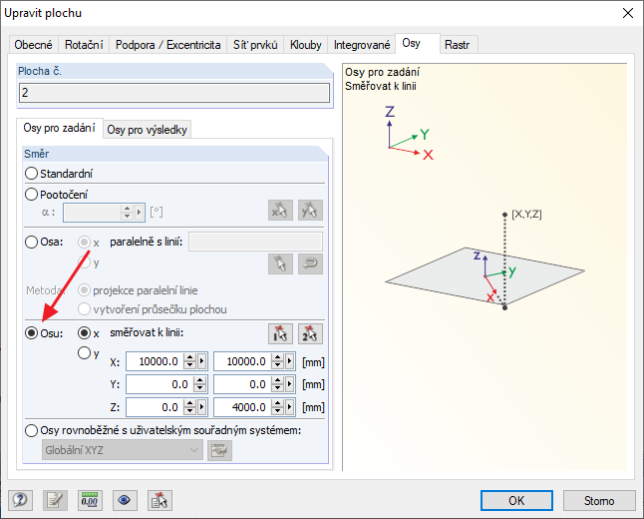This screenshot has height=519, width=644.
Task: Click the spinner arrows of second X field
Action: (278, 361)
